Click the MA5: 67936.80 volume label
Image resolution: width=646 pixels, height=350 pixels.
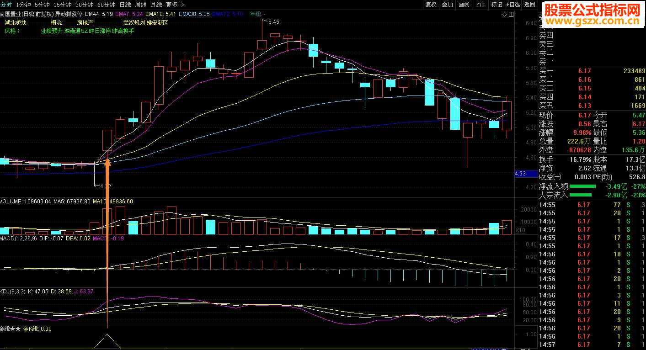[x=72, y=201]
